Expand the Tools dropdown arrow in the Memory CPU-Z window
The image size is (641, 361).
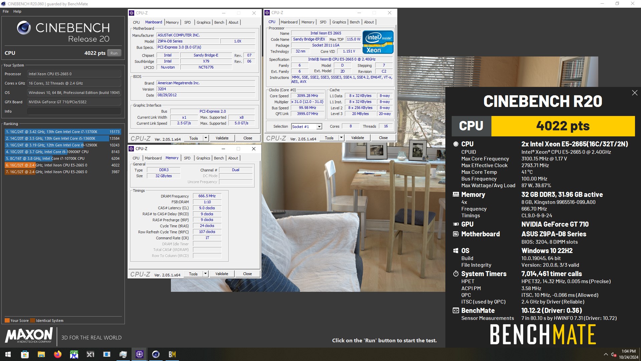(x=205, y=274)
